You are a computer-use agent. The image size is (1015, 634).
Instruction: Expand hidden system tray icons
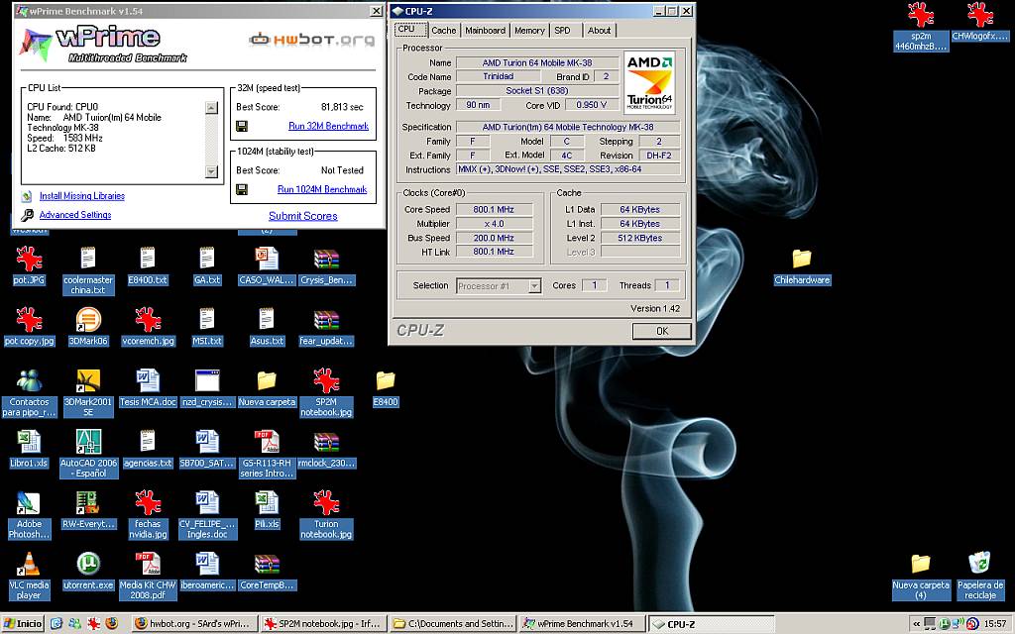pos(916,624)
